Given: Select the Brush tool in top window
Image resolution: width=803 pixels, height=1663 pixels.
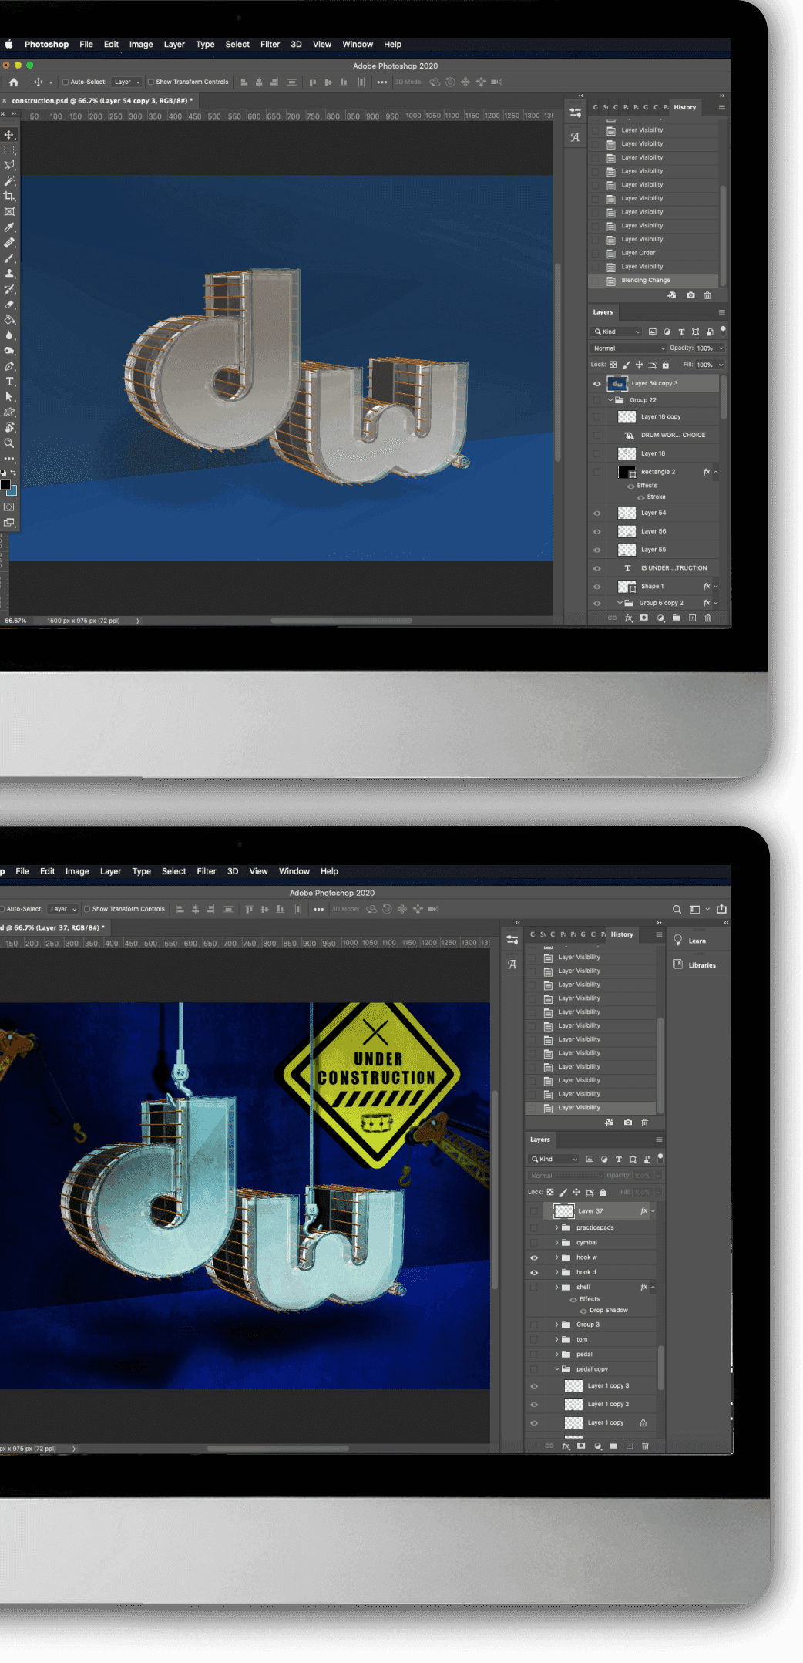Looking at the screenshot, I should coord(9,258).
